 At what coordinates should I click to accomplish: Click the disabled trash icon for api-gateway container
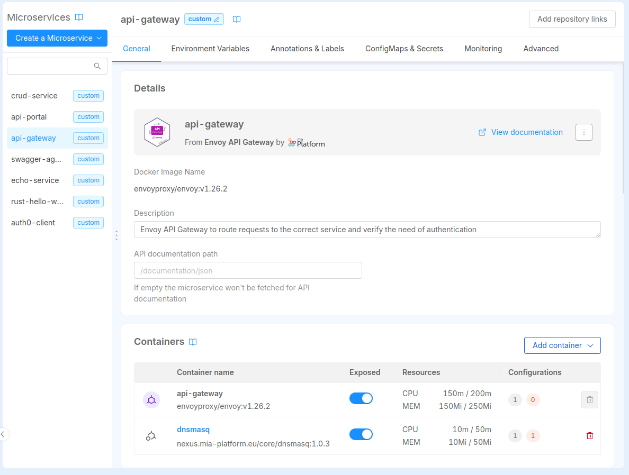(589, 400)
